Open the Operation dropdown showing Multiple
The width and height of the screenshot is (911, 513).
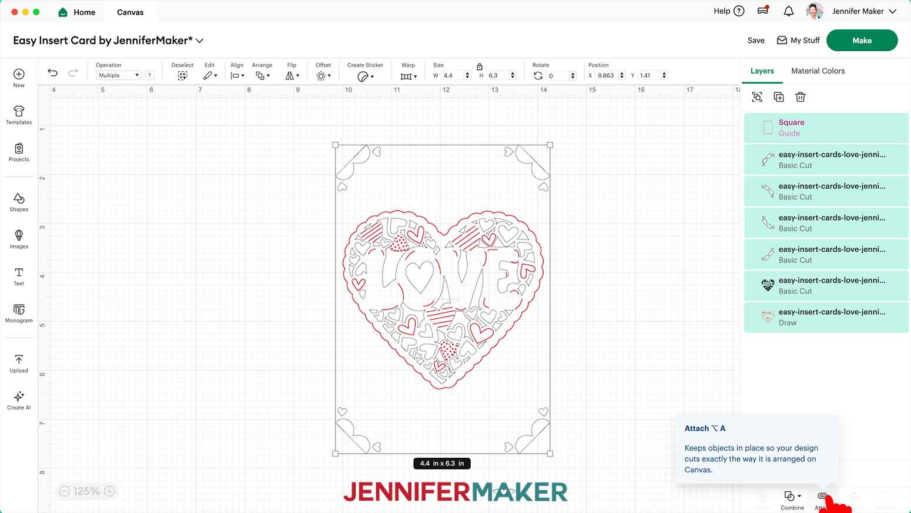pyautogui.click(x=119, y=75)
